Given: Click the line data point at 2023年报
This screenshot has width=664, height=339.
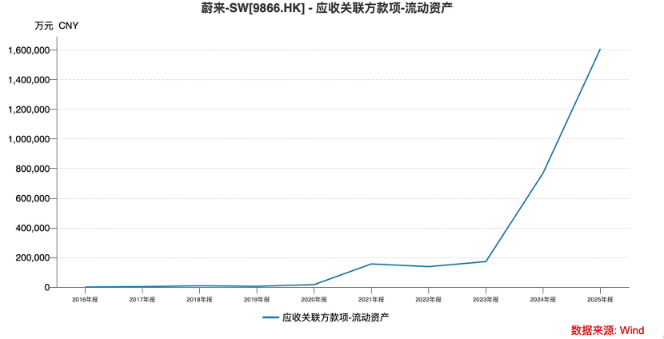Looking at the screenshot, I should [486, 261].
